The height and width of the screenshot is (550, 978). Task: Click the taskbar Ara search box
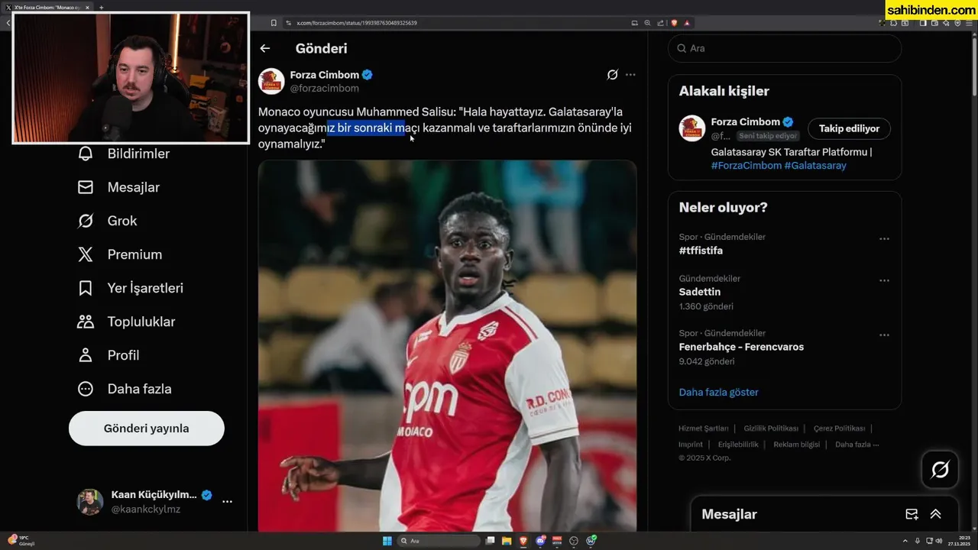[439, 541]
